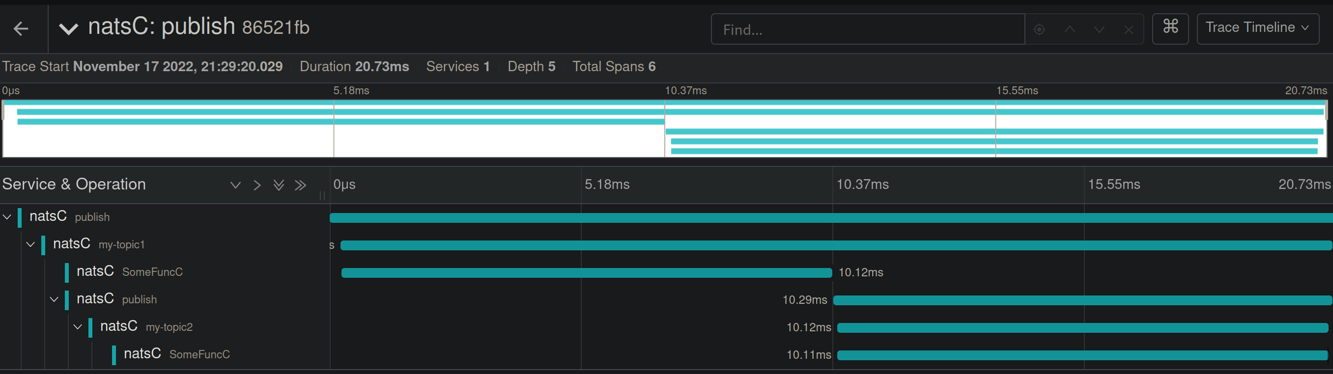Expand all spans double-down chevron
Image resolution: width=1333 pixels, height=374 pixels.
(x=279, y=185)
